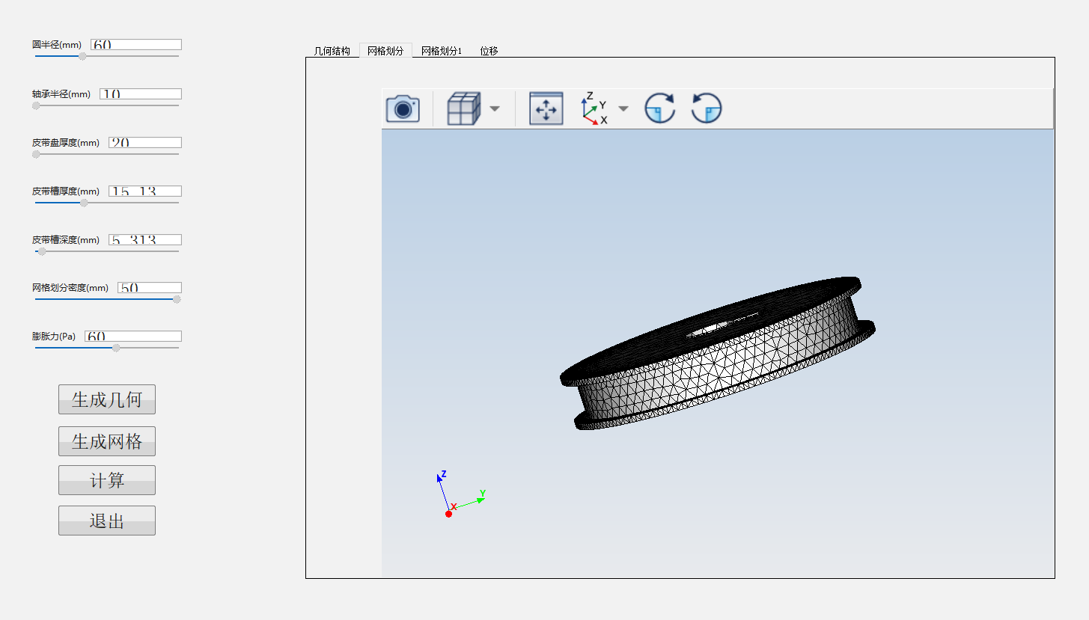Click the 圆半径 slider handle
Viewport: 1089px width, 620px height.
pyautogui.click(x=82, y=56)
